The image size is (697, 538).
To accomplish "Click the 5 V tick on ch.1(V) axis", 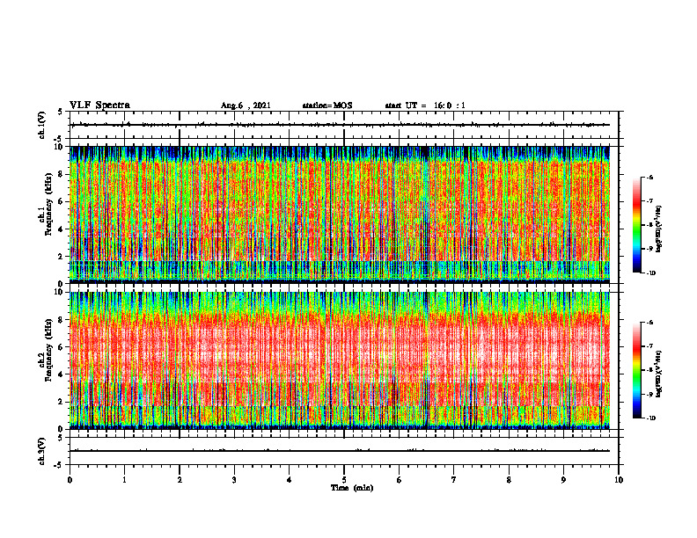I will pyautogui.click(x=61, y=112).
